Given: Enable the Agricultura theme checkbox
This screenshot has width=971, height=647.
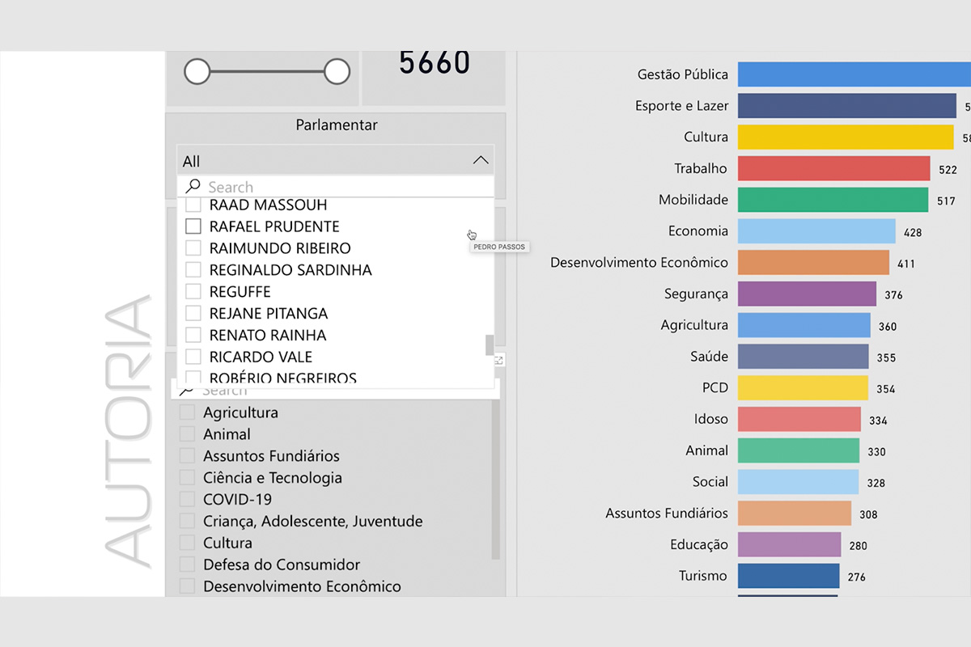Looking at the screenshot, I should coord(188,412).
